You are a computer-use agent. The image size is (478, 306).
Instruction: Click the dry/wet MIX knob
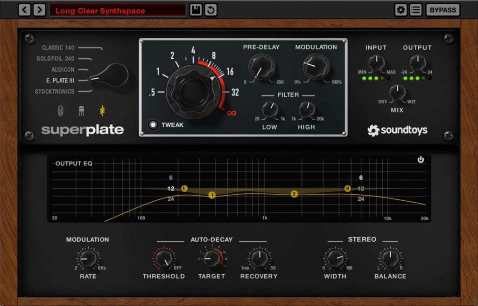[x=397, y=92]
